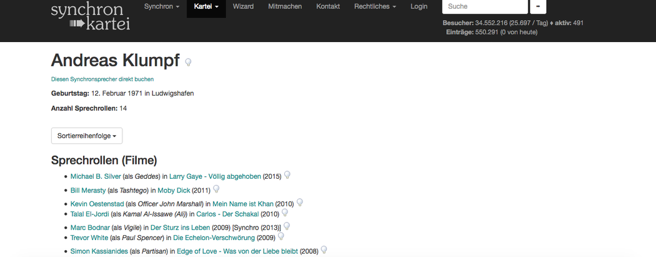Open film Der Sturz ins Leben

coord(181,228)
